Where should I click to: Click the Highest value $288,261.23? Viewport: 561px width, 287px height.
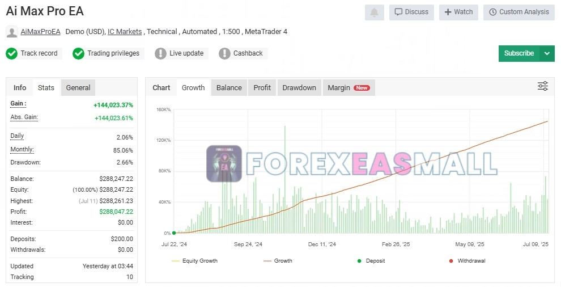click(x=116, y=201)
